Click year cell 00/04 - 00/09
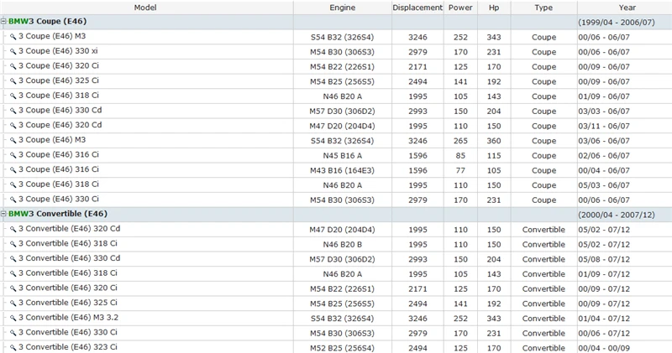The height and width of the screenshot is (353, 672). click(604, 348)
